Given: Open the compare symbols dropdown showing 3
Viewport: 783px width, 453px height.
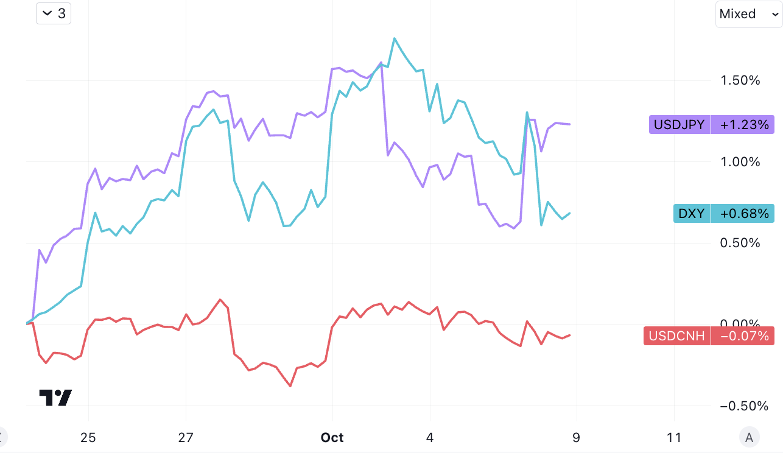Looking at the screenshot, I should 54,13.
